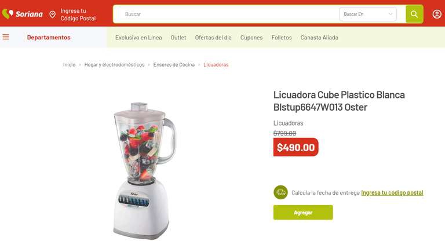The image size is (445, 241).
Task: Open Exclusivo en Línea tab
Action: point(138,38)
